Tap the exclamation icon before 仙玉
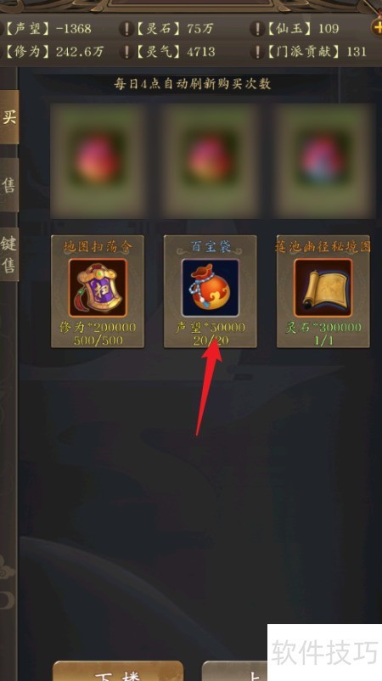This screenshot has width=382, height=681. point(257,29)
